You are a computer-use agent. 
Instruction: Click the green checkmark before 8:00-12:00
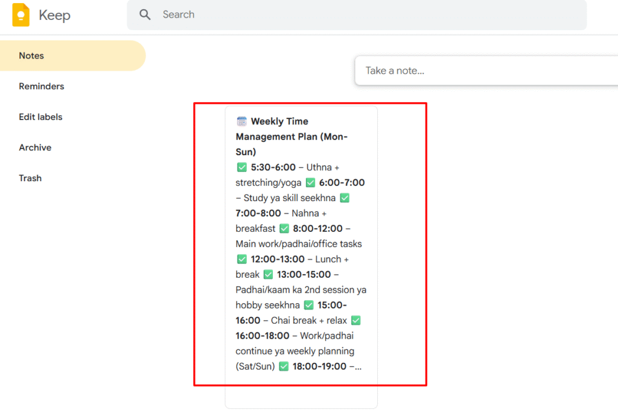pos(284,229)
